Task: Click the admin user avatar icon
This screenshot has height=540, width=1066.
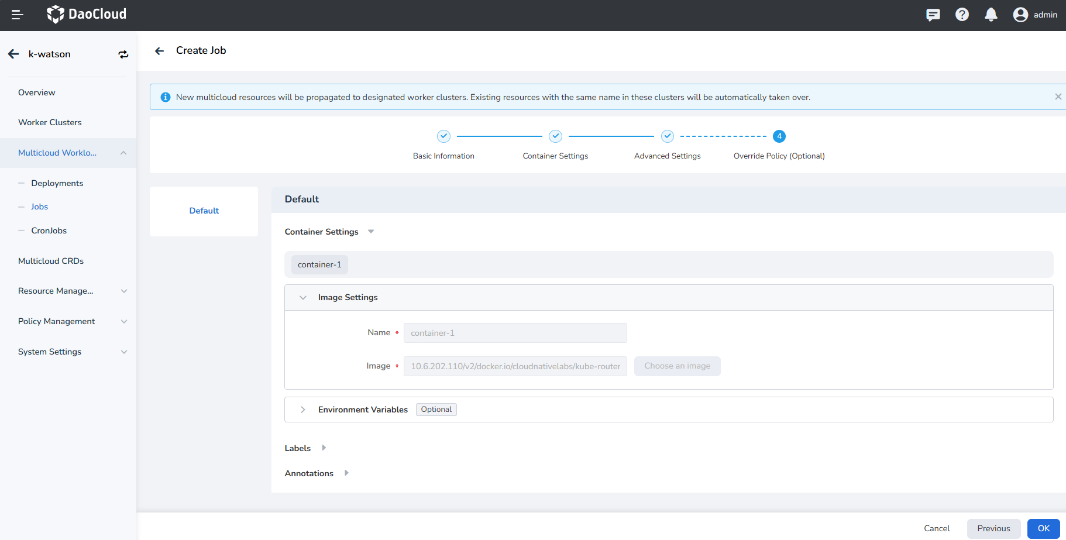Action: click(1020, 15)
